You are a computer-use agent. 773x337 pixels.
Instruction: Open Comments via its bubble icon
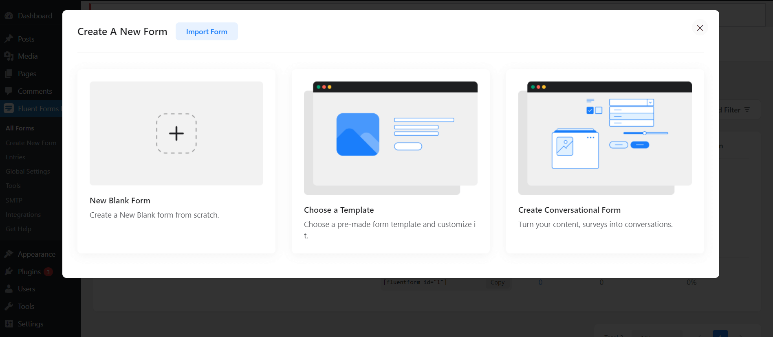coord(9,91)
